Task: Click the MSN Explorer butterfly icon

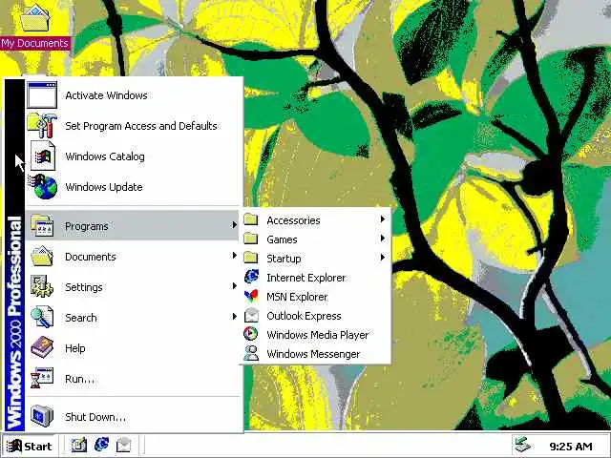Action: [251, 296]
